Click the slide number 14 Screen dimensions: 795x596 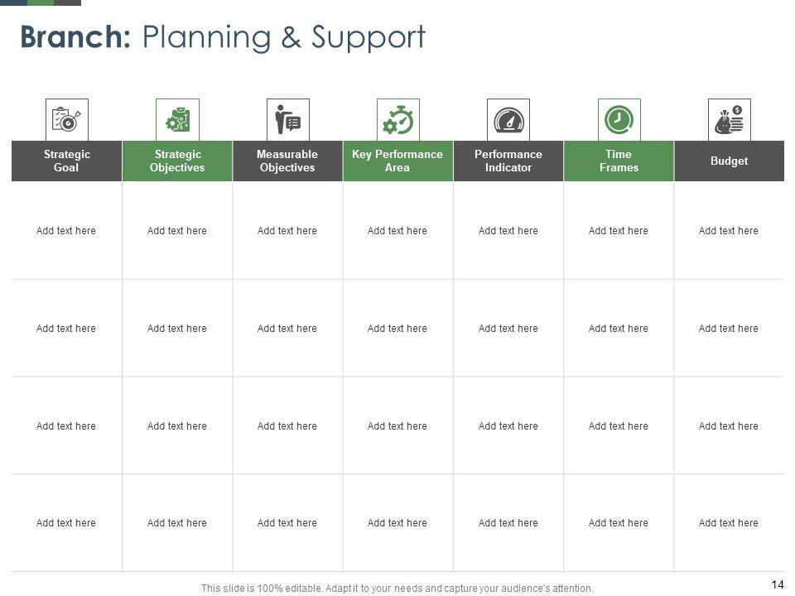(777, 585)
